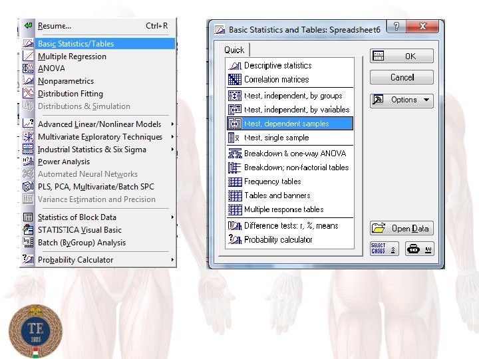Expand the Statistics of Block Data submenu arrow
The image size is (479, 359).
172,217
